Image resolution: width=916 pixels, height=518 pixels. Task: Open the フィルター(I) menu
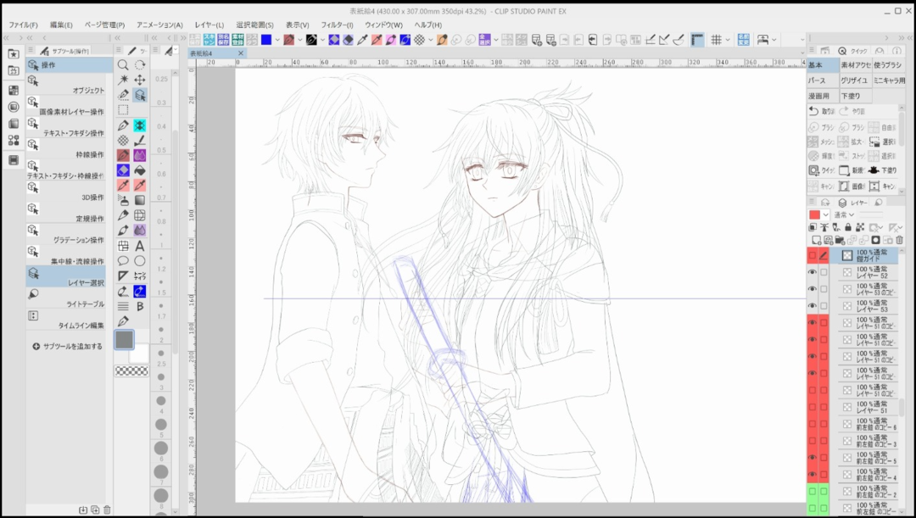(x=337, y=25)
